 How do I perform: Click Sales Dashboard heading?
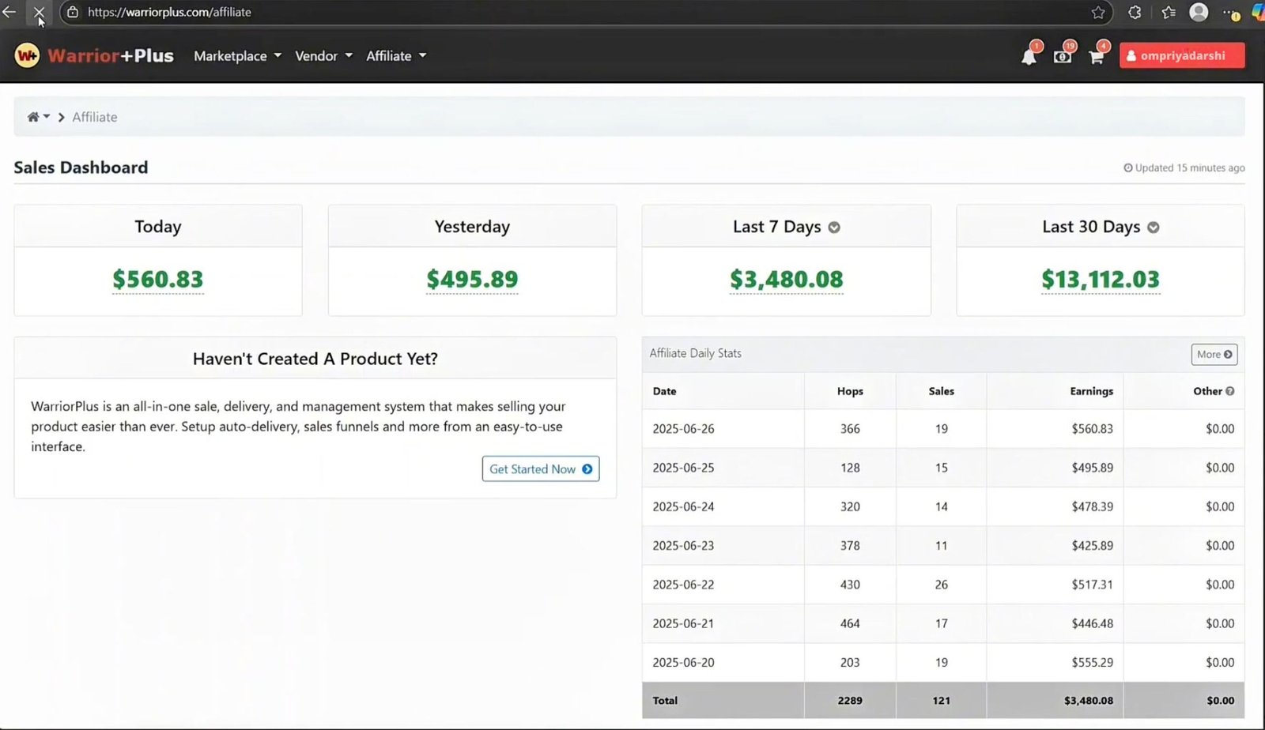tap(81, 167)
